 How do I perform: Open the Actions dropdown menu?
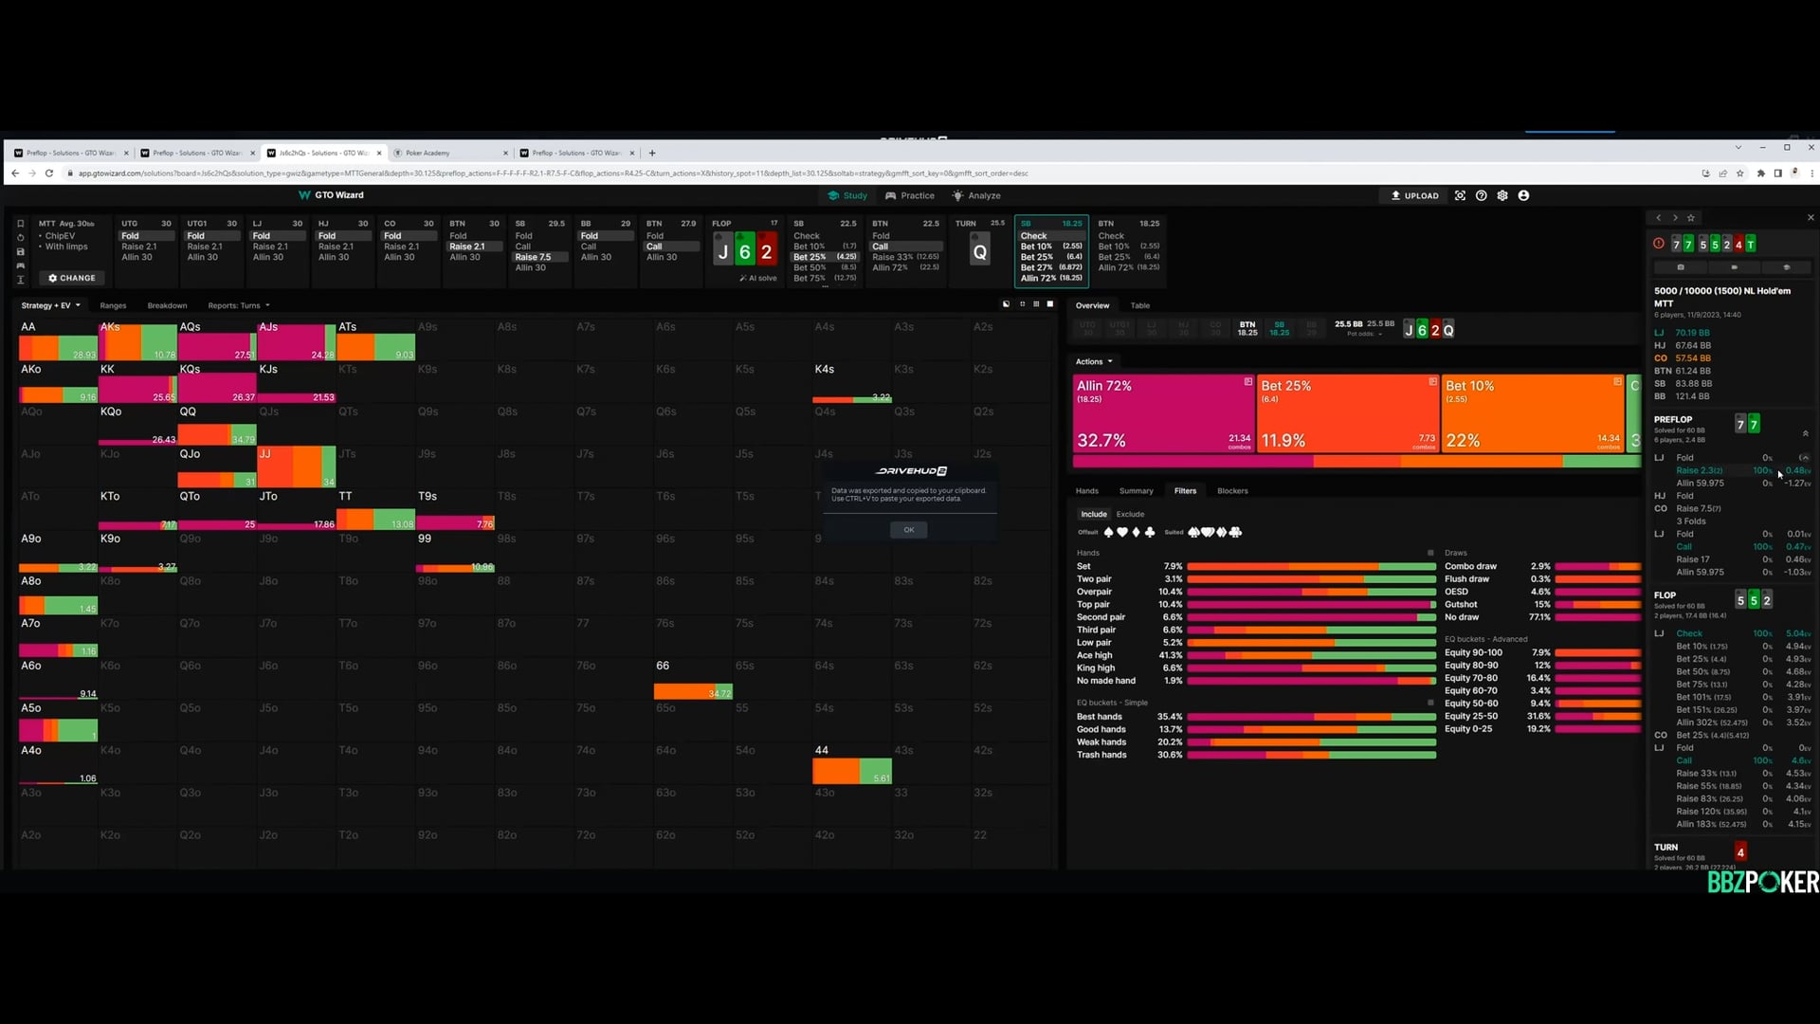pos(1093,361)
